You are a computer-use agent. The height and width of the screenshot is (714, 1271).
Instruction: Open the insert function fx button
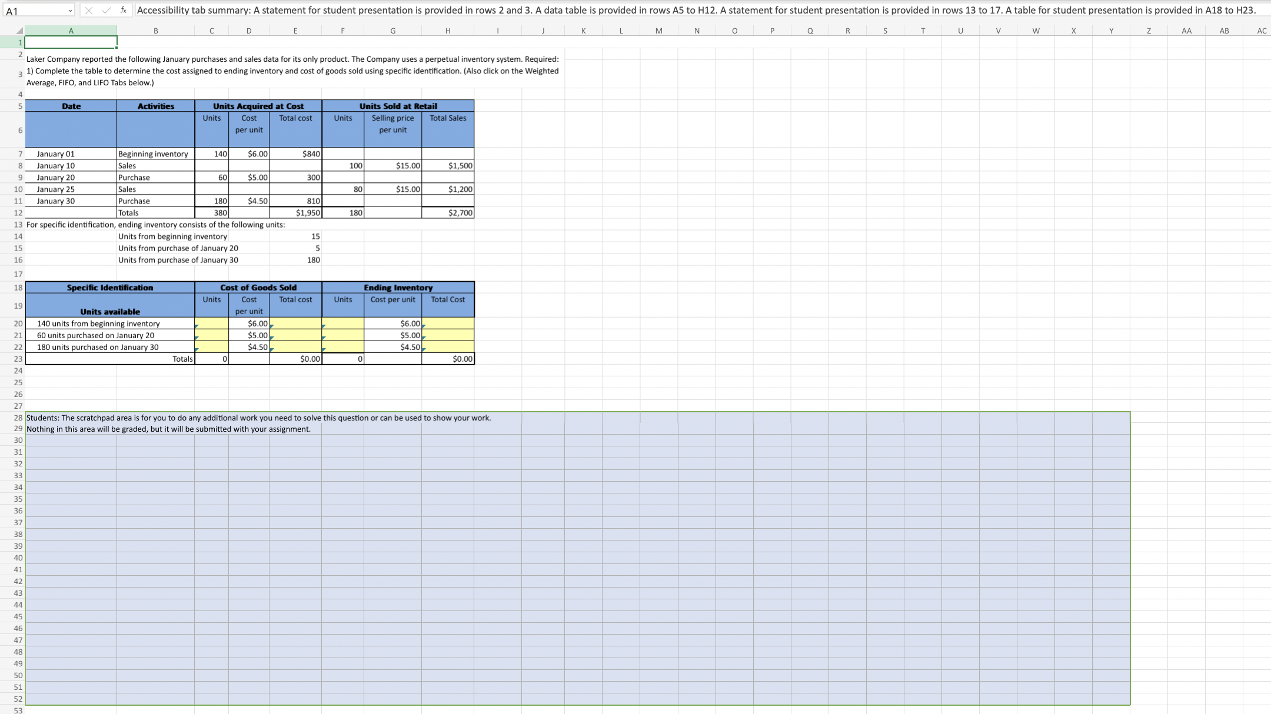coord(124,10)
